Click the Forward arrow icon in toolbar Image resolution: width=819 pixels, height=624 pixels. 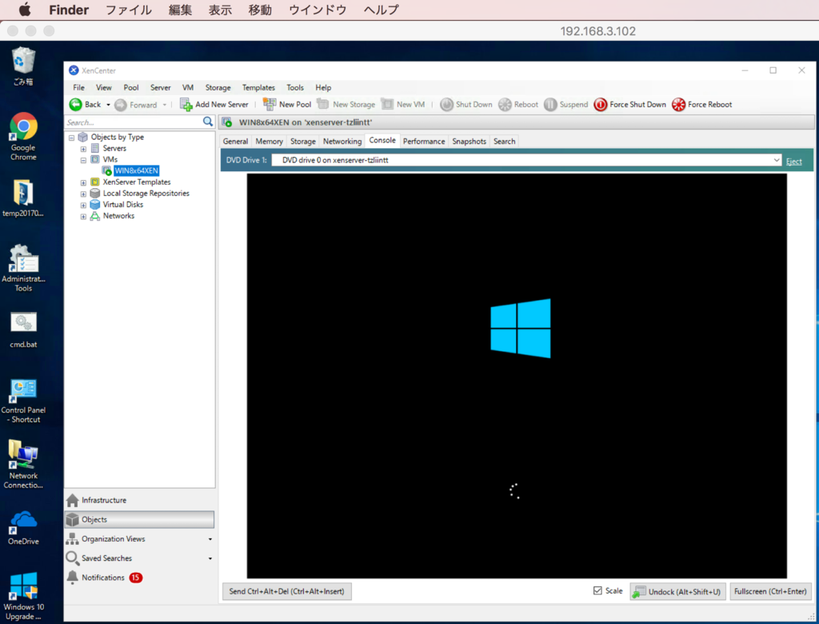[x=121, y=105]
